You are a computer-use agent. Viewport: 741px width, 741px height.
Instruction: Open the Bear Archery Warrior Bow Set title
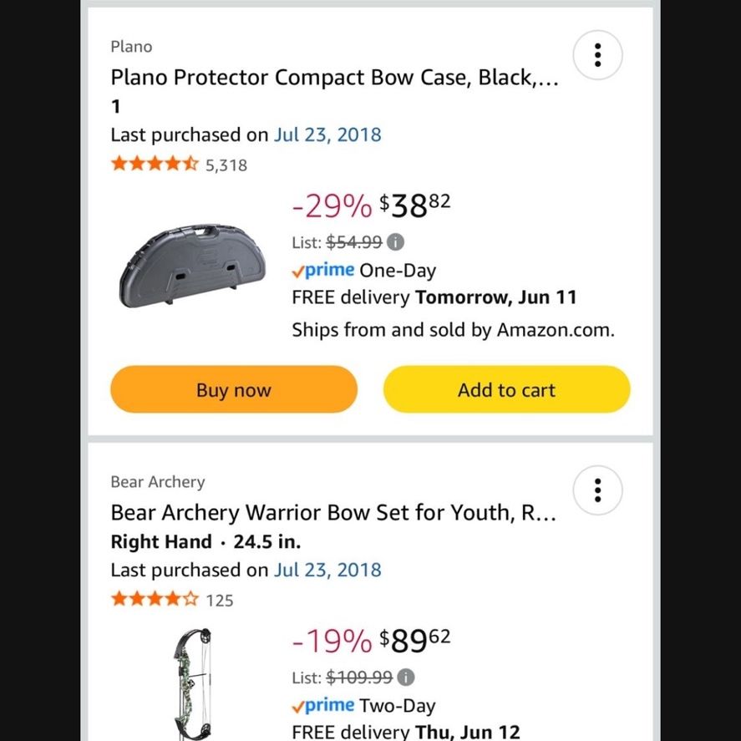click(x=333, y=513)
